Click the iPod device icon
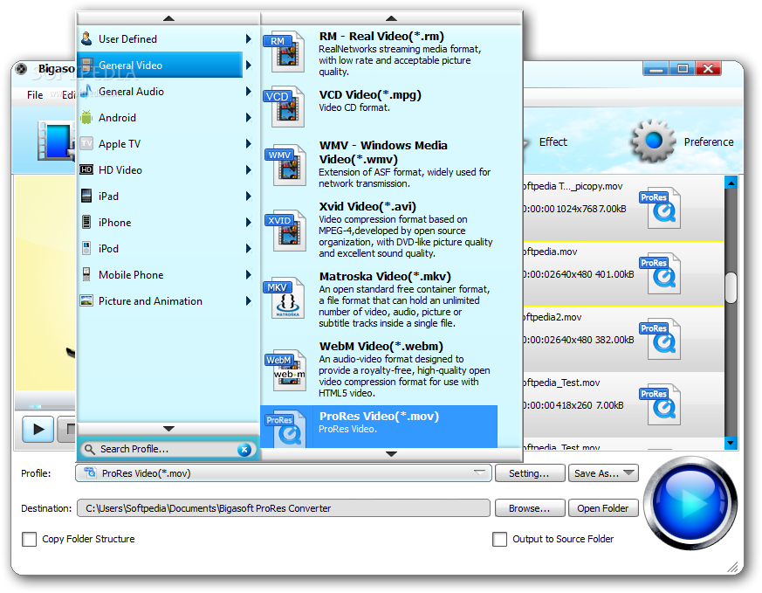Image resolution: width=762 pixels, height=593 pixels. [86, 248]
